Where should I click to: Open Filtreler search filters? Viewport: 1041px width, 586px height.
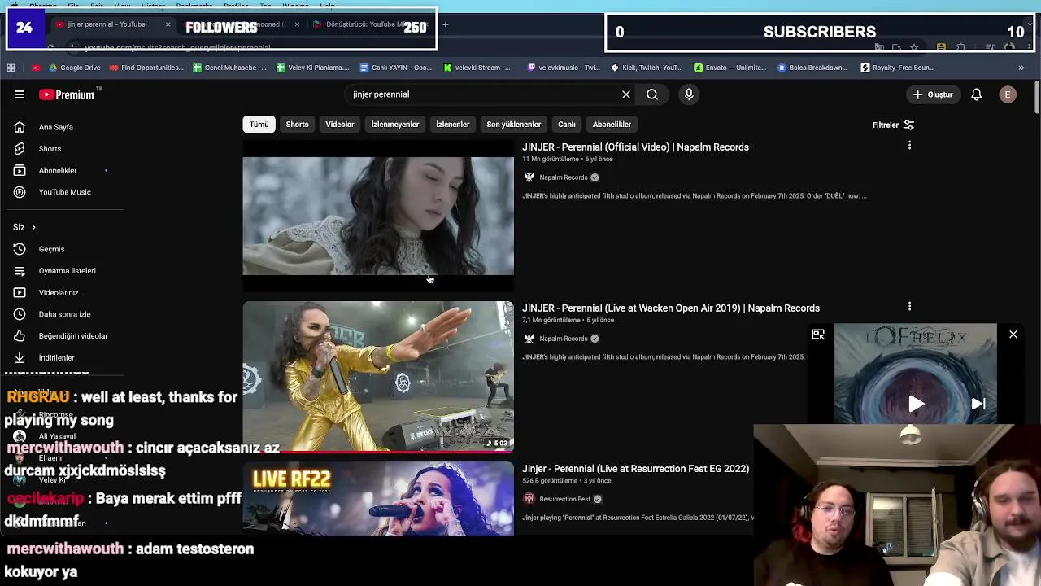[893, 125]
